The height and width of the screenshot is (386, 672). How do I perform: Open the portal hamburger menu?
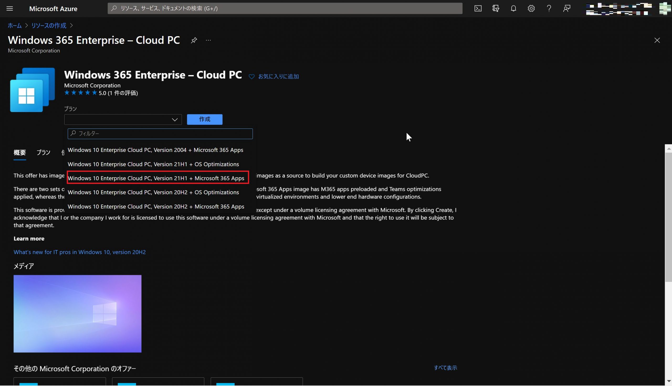pos(9,8)
